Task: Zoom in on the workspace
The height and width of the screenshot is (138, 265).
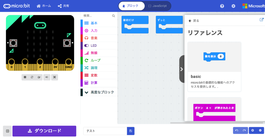Action: click(x=253, y=130)
